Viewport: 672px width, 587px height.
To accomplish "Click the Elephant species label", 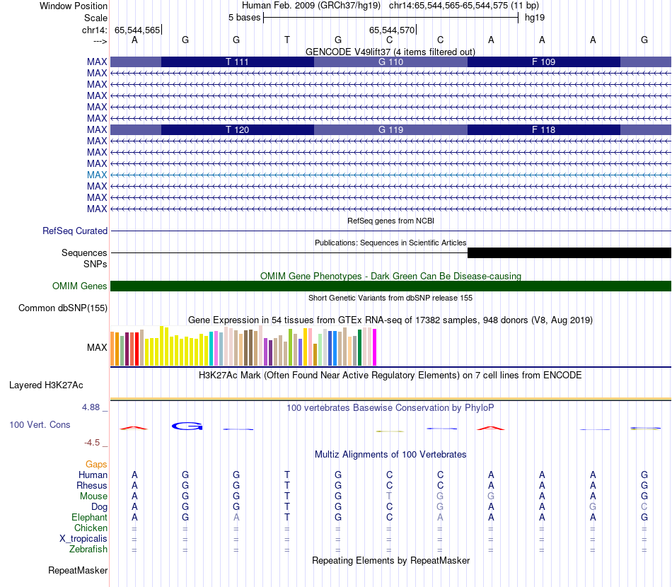I will 89,517.
